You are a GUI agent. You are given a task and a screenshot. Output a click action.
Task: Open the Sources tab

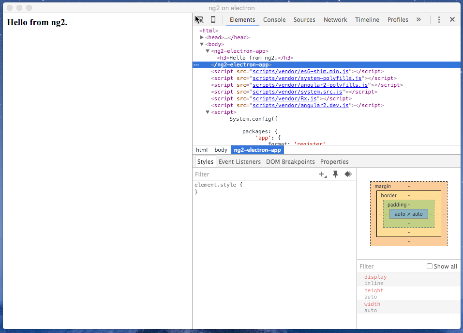304,19
